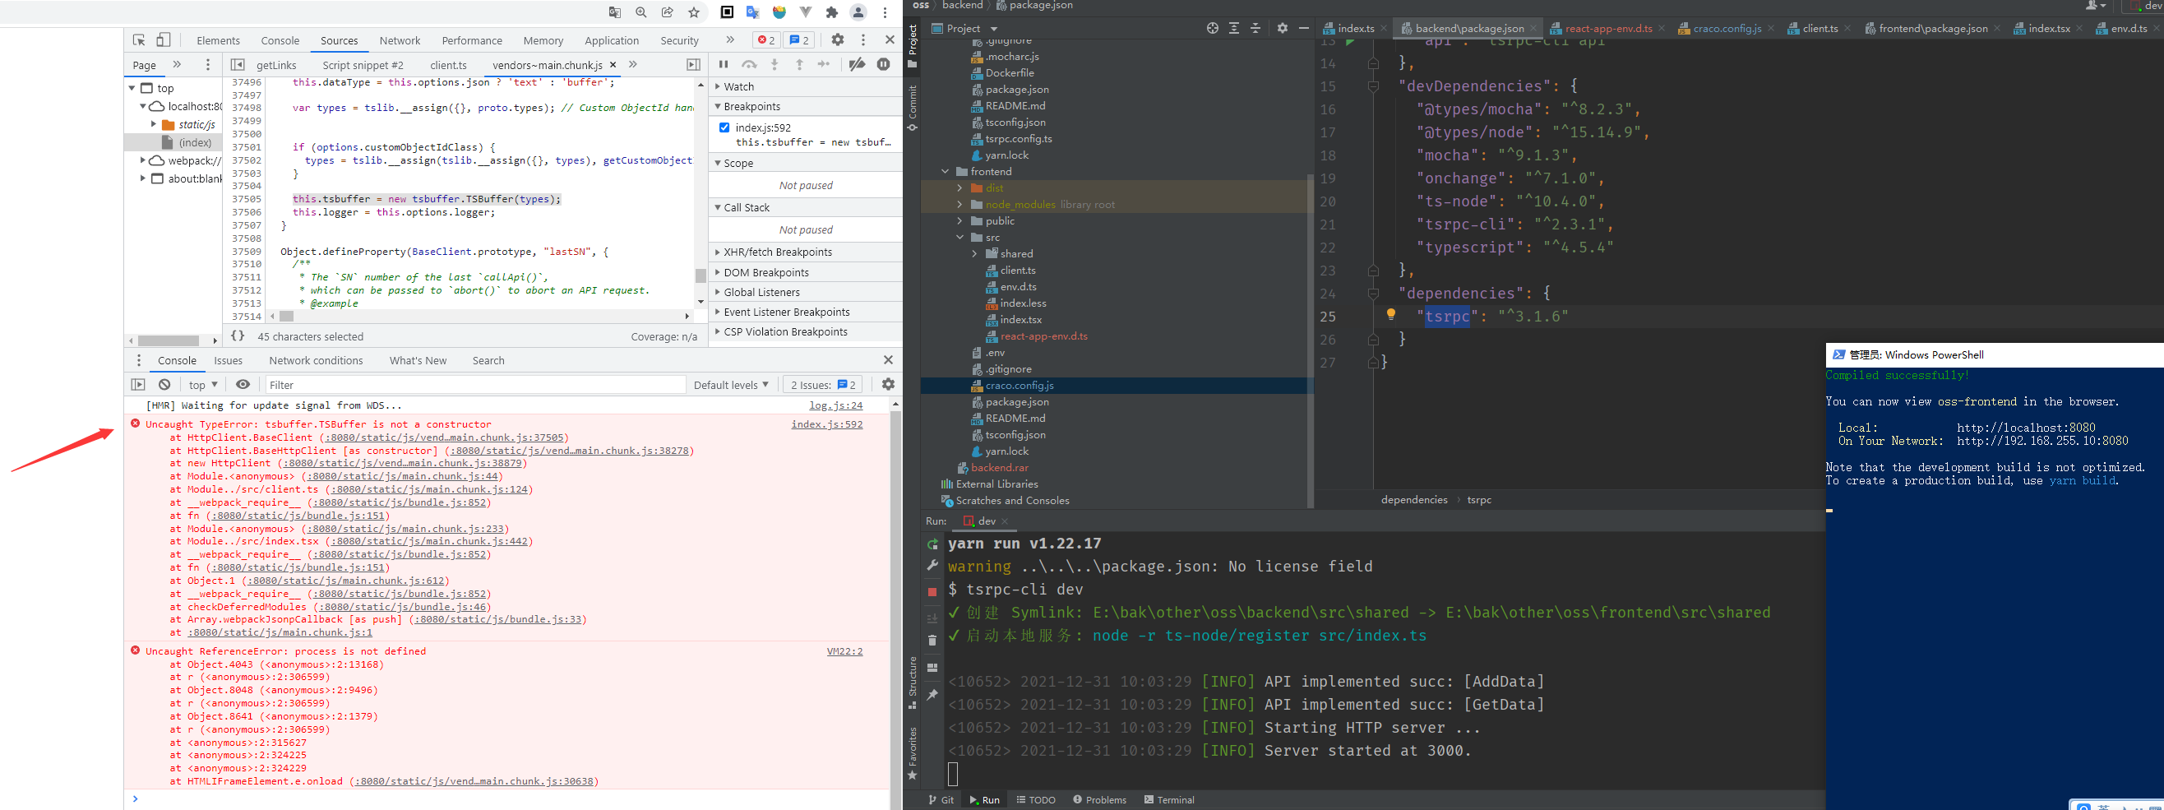Select the inspect element picker icon
The height and width of the screenshot is (810, 2164).
(140, 39)
